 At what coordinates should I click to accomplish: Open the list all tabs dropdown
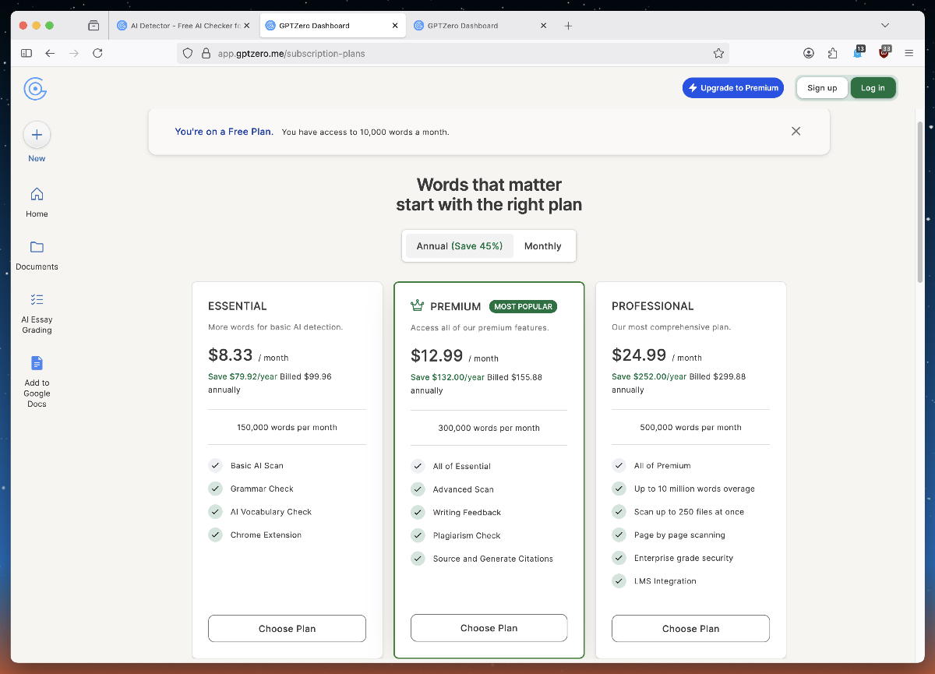click(x=885, y=26)
